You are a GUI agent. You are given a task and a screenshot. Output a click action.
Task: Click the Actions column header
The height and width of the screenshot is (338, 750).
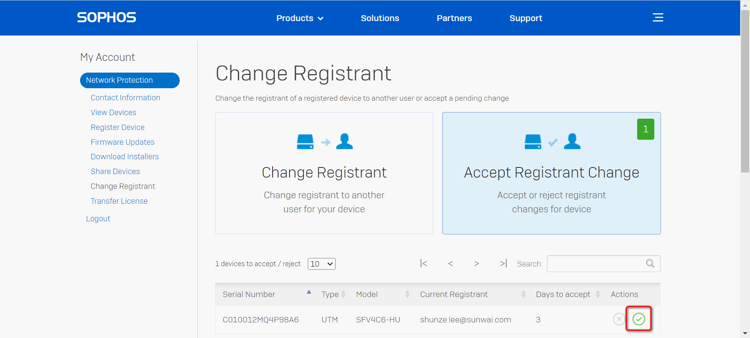click(624, 294)
